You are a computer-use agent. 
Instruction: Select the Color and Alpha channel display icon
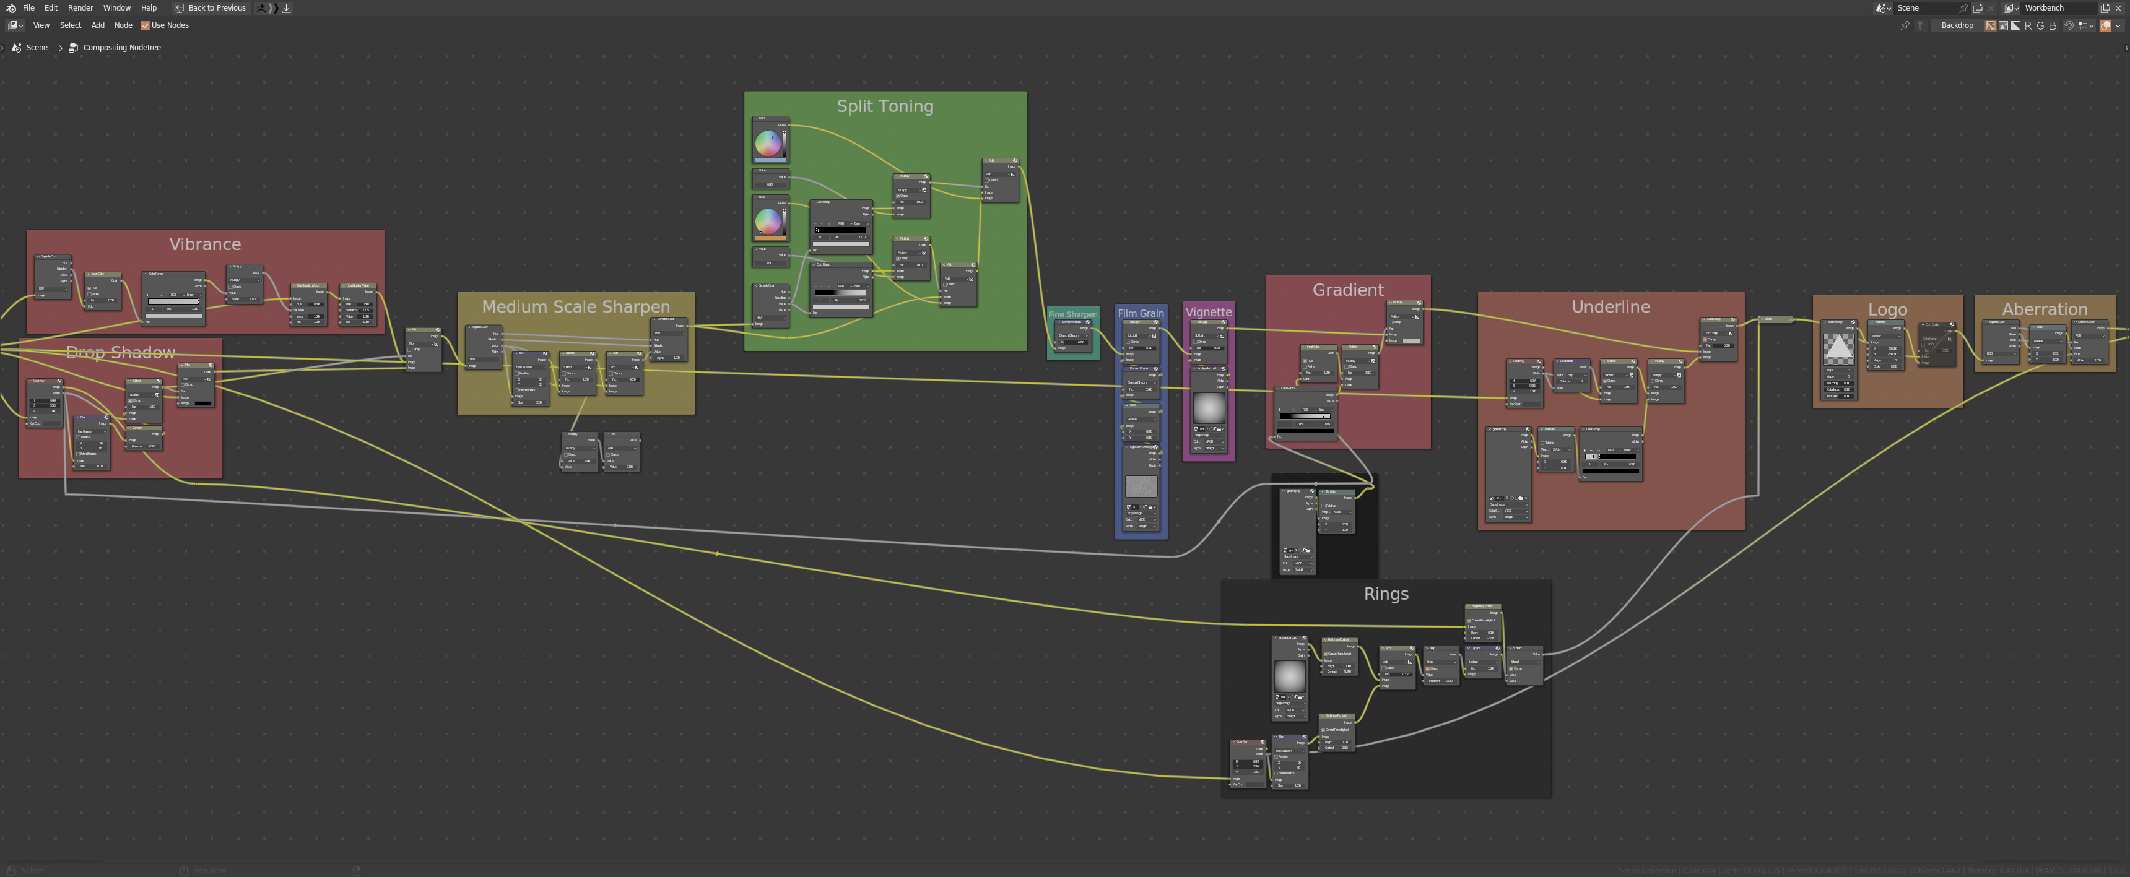pos(1991,25)
